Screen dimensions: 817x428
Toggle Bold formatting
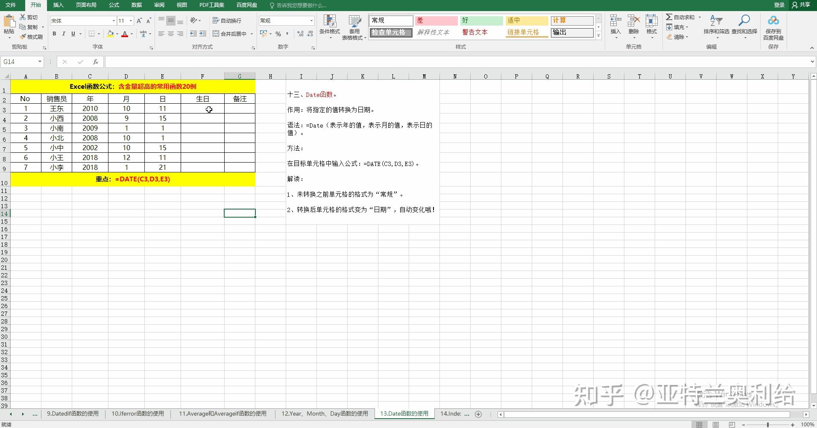pyautogui.click(x=54, y=34)
